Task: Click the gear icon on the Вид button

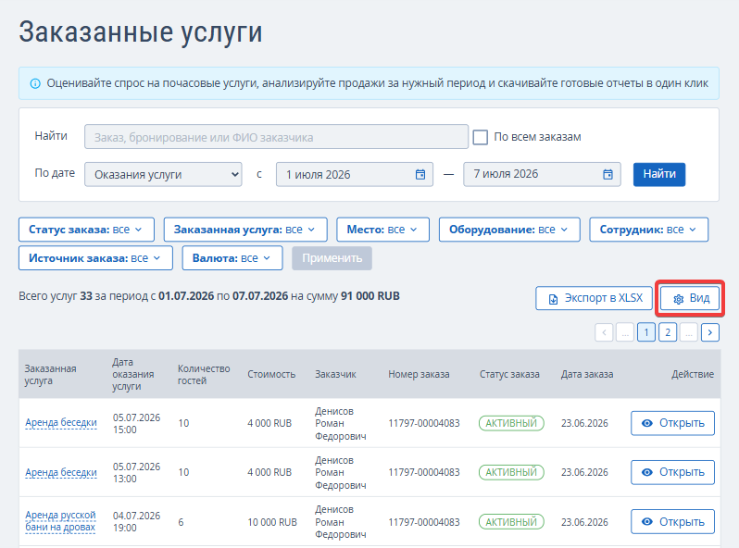Action: click(x=678, y=299)
